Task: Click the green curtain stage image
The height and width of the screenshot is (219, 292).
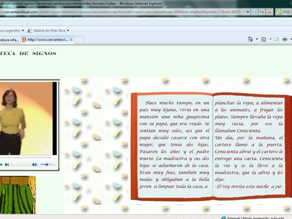Action: (18, 195)
